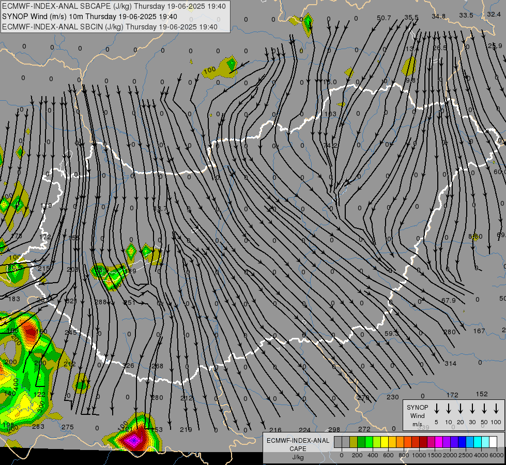The height and width of the screenshot is (465, 506).
Task: Select the ECMWF-INDEX-ANAL SBCAPE title line
Action: [x=114, y=6]
